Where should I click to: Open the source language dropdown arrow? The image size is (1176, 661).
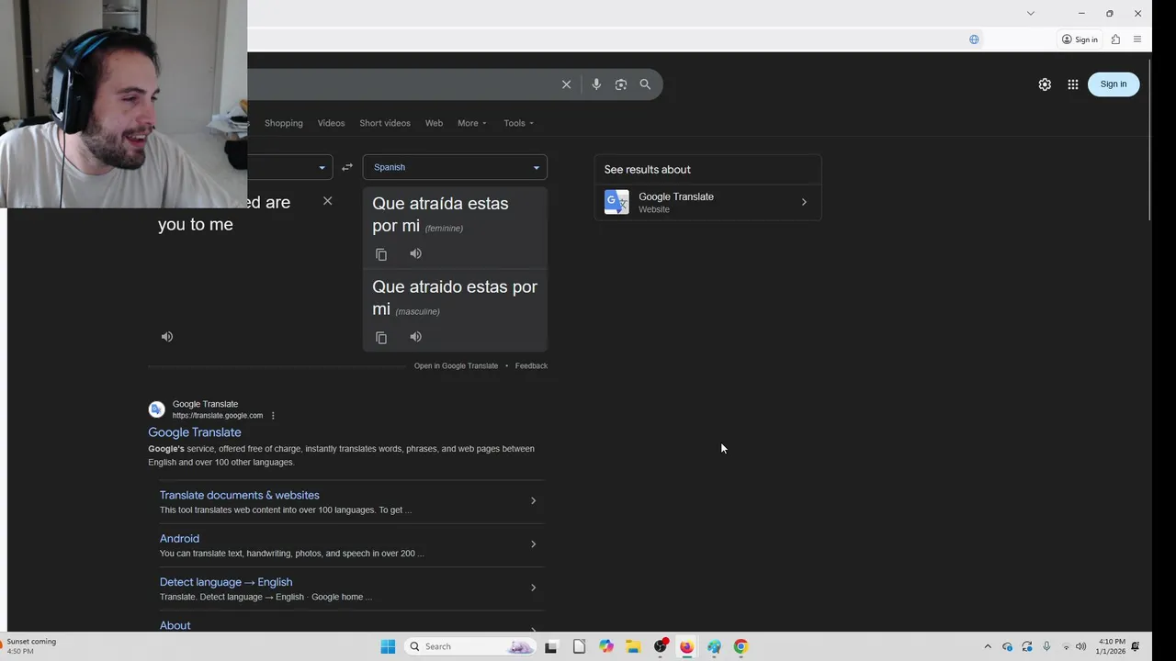(322, 168)
